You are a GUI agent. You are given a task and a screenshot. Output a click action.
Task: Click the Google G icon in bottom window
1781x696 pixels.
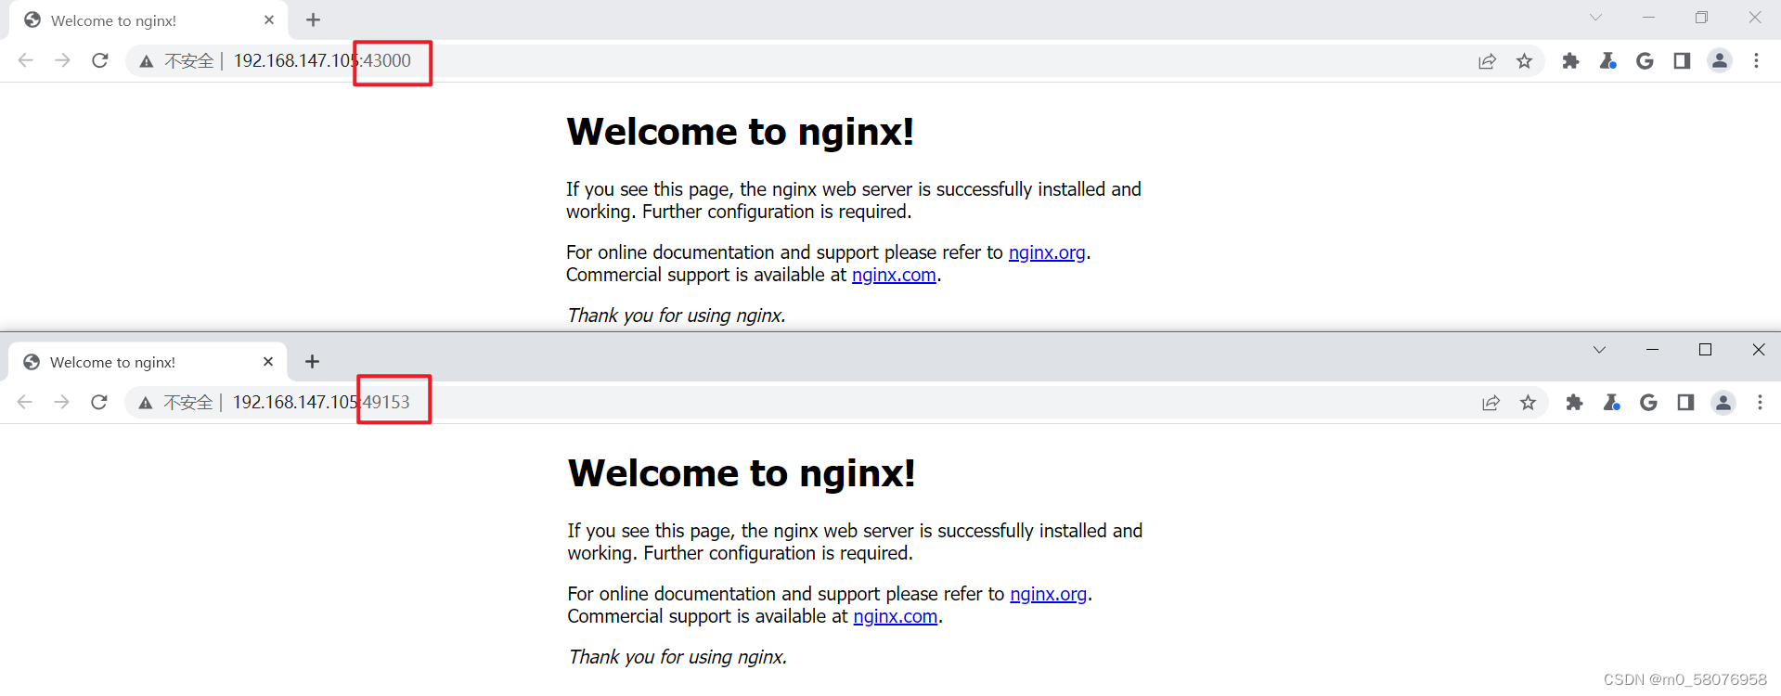[1648, 402]
